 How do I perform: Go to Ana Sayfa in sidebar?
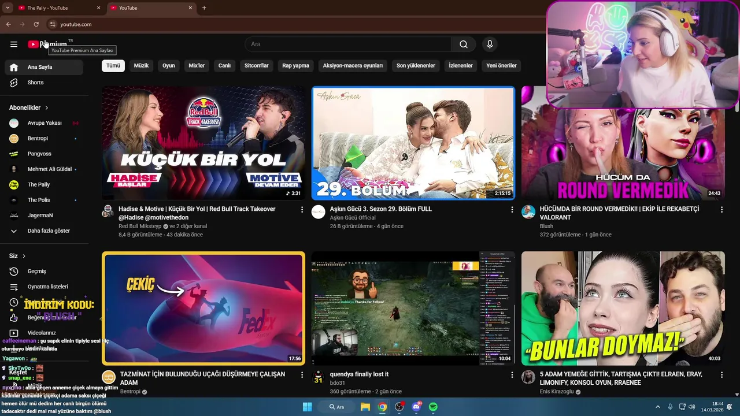click(x=44, y=67)
